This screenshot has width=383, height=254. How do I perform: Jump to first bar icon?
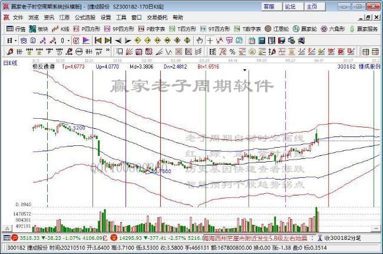[x=98, y=41]
